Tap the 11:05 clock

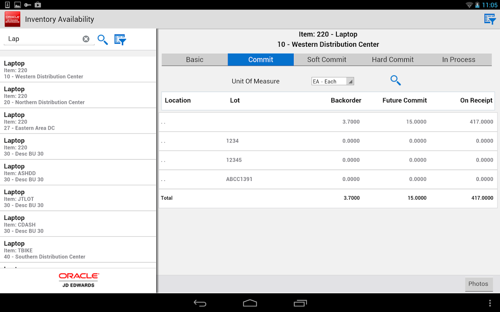click(490, 5)
